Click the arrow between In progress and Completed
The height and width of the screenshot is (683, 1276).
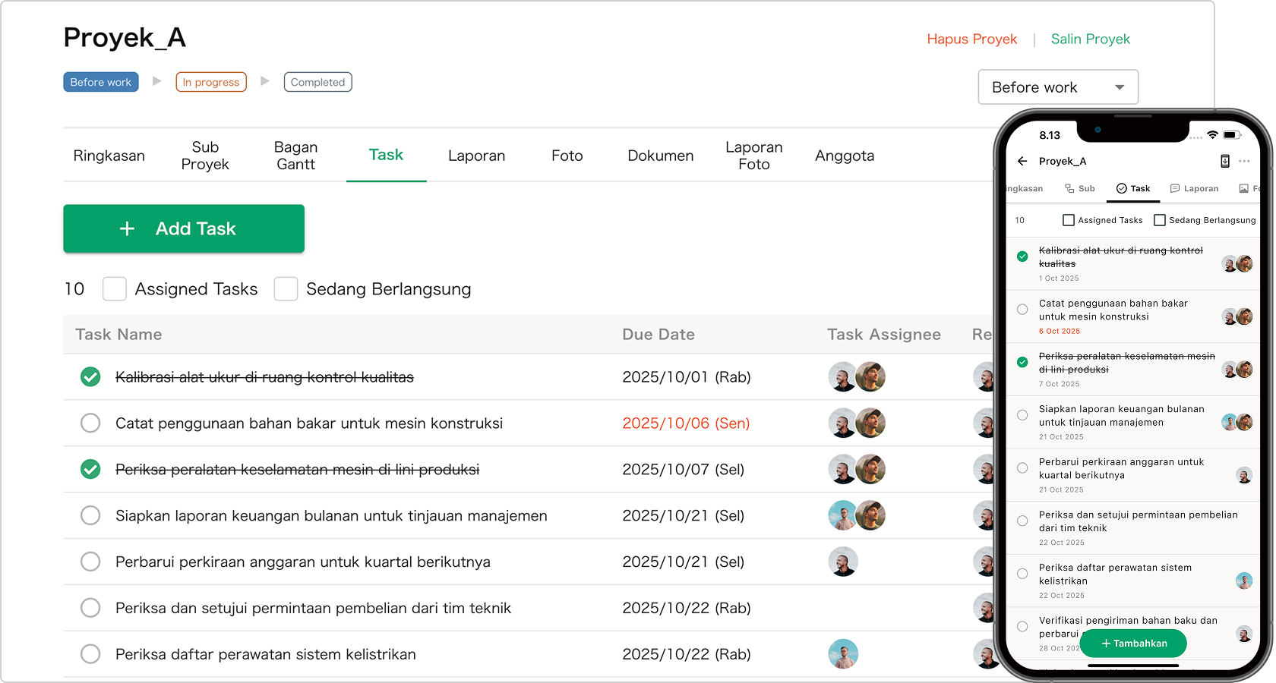tap(265, 81)
